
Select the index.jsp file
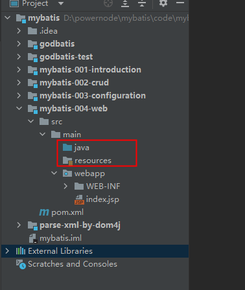pos(97,199)
